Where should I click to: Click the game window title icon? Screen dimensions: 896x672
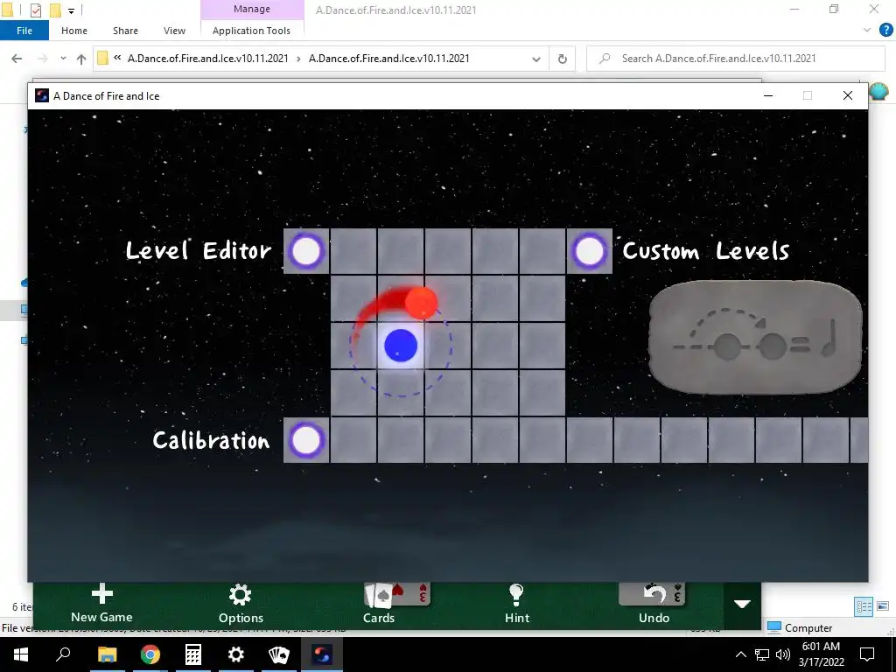click(42, 95)
